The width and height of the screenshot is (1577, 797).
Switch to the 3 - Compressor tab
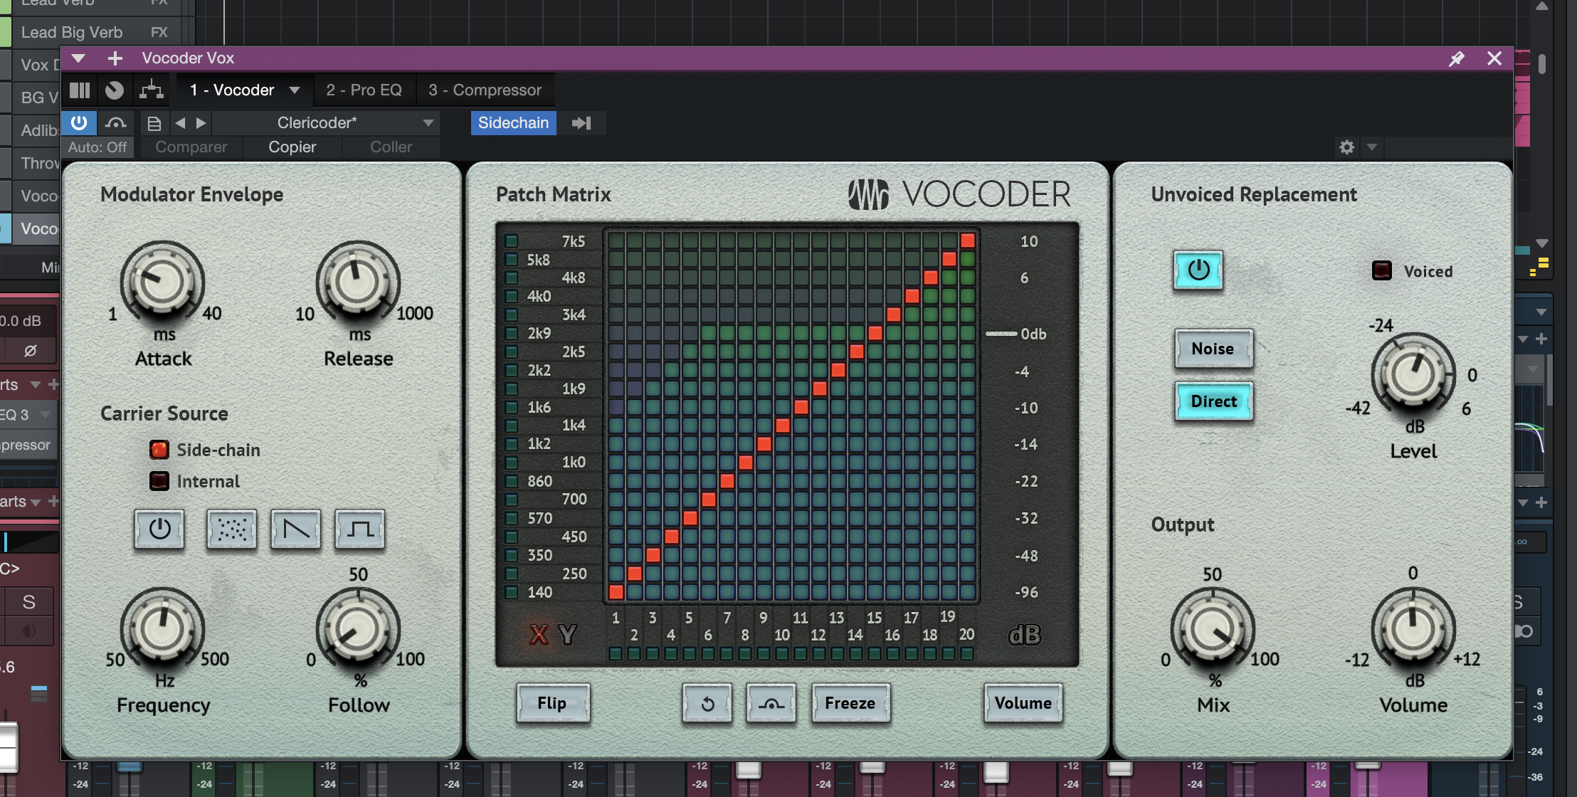coord(485,90)
